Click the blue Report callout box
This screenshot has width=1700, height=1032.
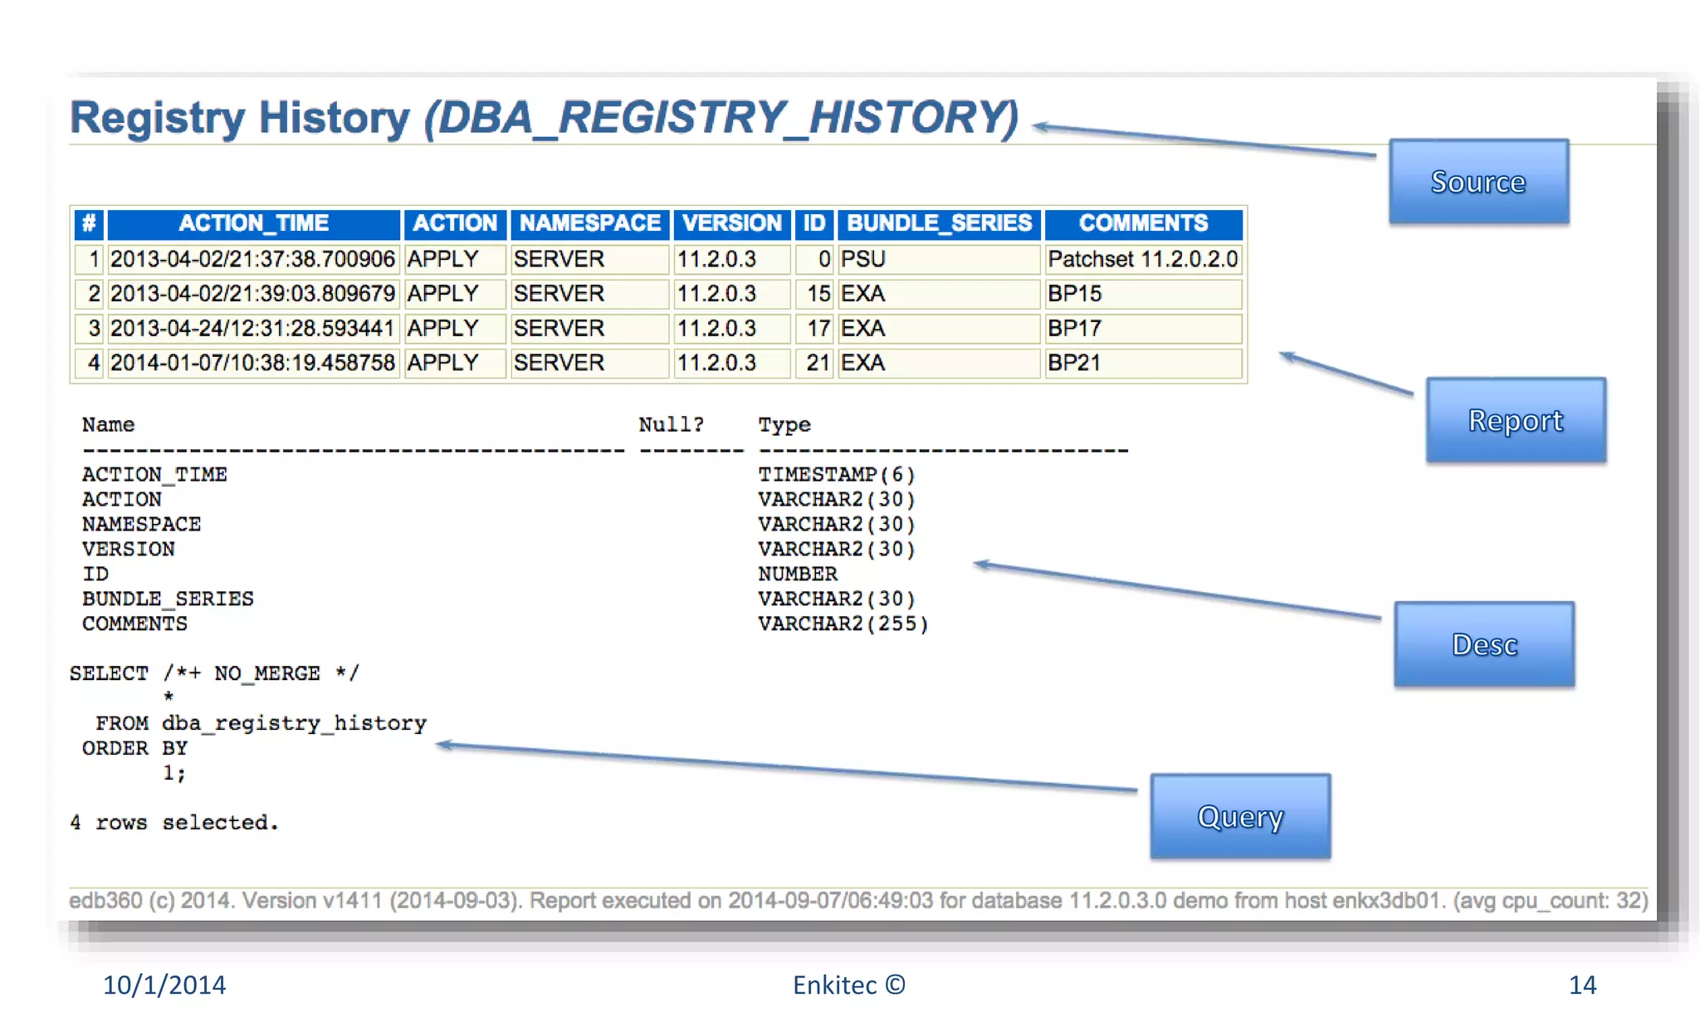[x=1515, y=420]
